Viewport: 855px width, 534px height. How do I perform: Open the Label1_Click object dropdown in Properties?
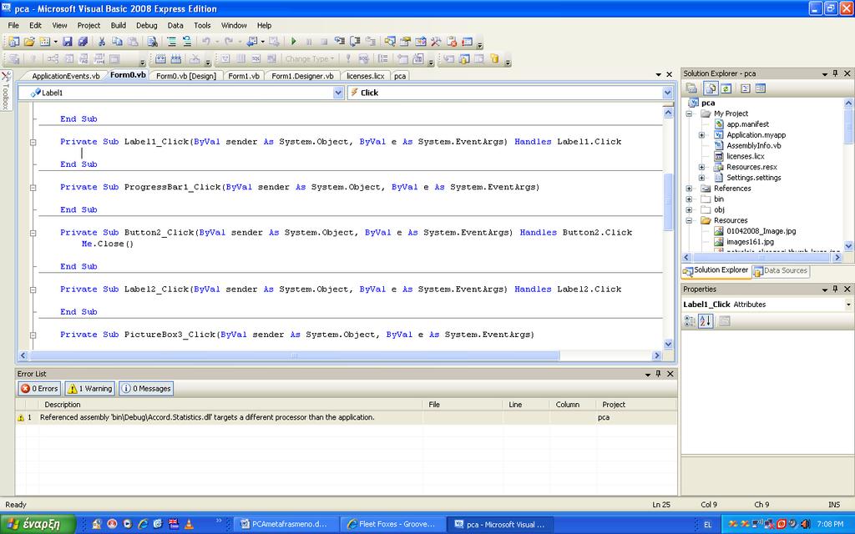848,305
